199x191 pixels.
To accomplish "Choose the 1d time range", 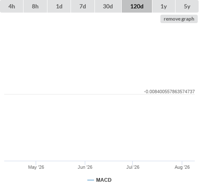I will coord(59,6).
